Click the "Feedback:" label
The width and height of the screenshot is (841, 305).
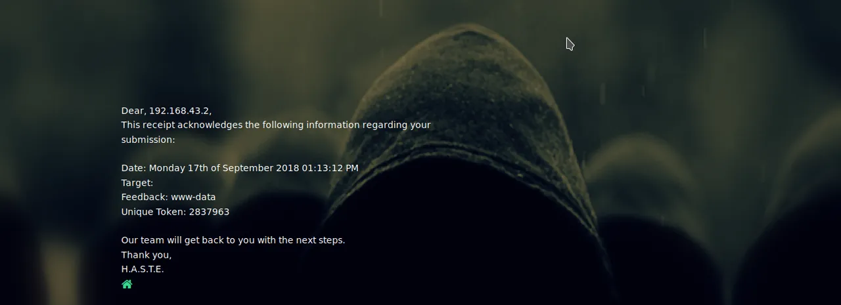tap(145, 197)
